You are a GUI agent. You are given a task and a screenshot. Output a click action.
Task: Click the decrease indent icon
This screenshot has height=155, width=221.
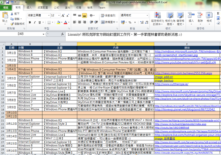point(92,22)
